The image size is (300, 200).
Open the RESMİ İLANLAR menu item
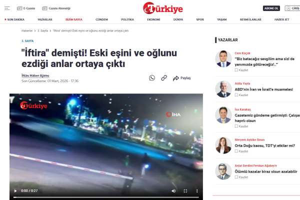tap(250, 19)
